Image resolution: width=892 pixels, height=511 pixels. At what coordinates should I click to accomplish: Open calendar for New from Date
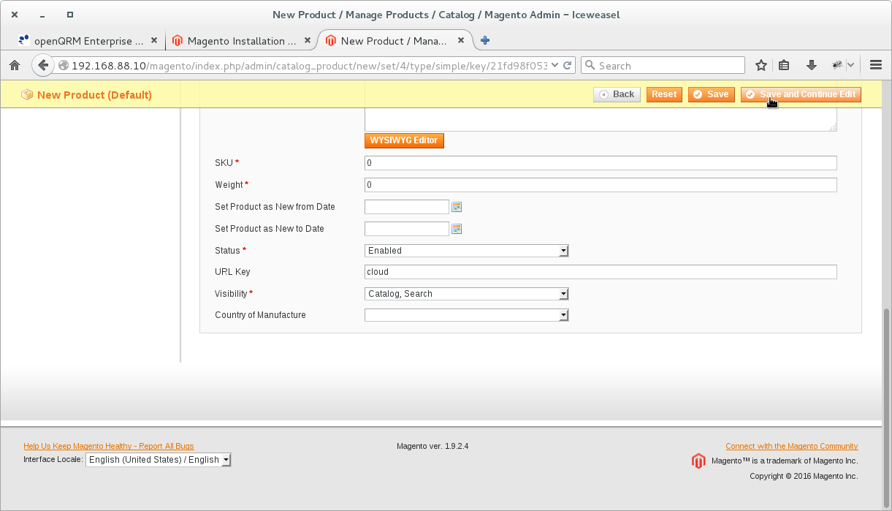pyautogui.click(x=457, y=207)
